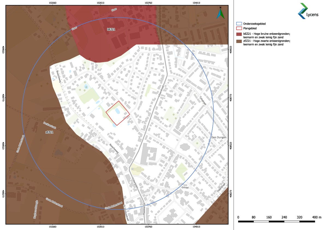Click the blue Onderzoeksgebied legend symbol
Image resolution: width=324 pixels, height=230 pixels.
point(239,24)
